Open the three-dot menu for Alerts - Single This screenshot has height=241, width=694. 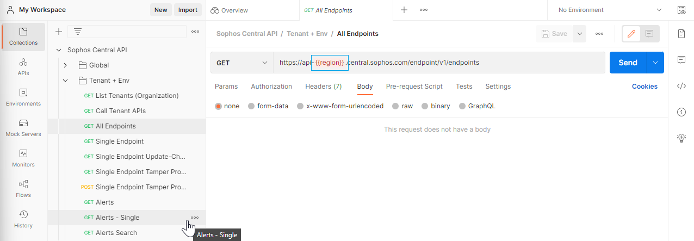(x=195, y=218)
